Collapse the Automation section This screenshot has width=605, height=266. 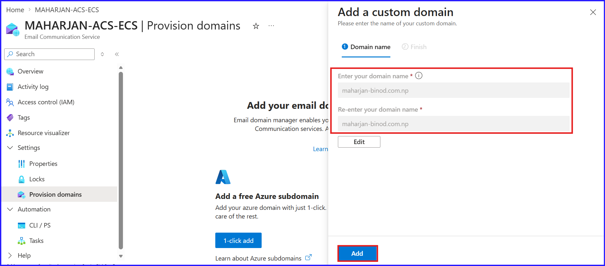10,209
